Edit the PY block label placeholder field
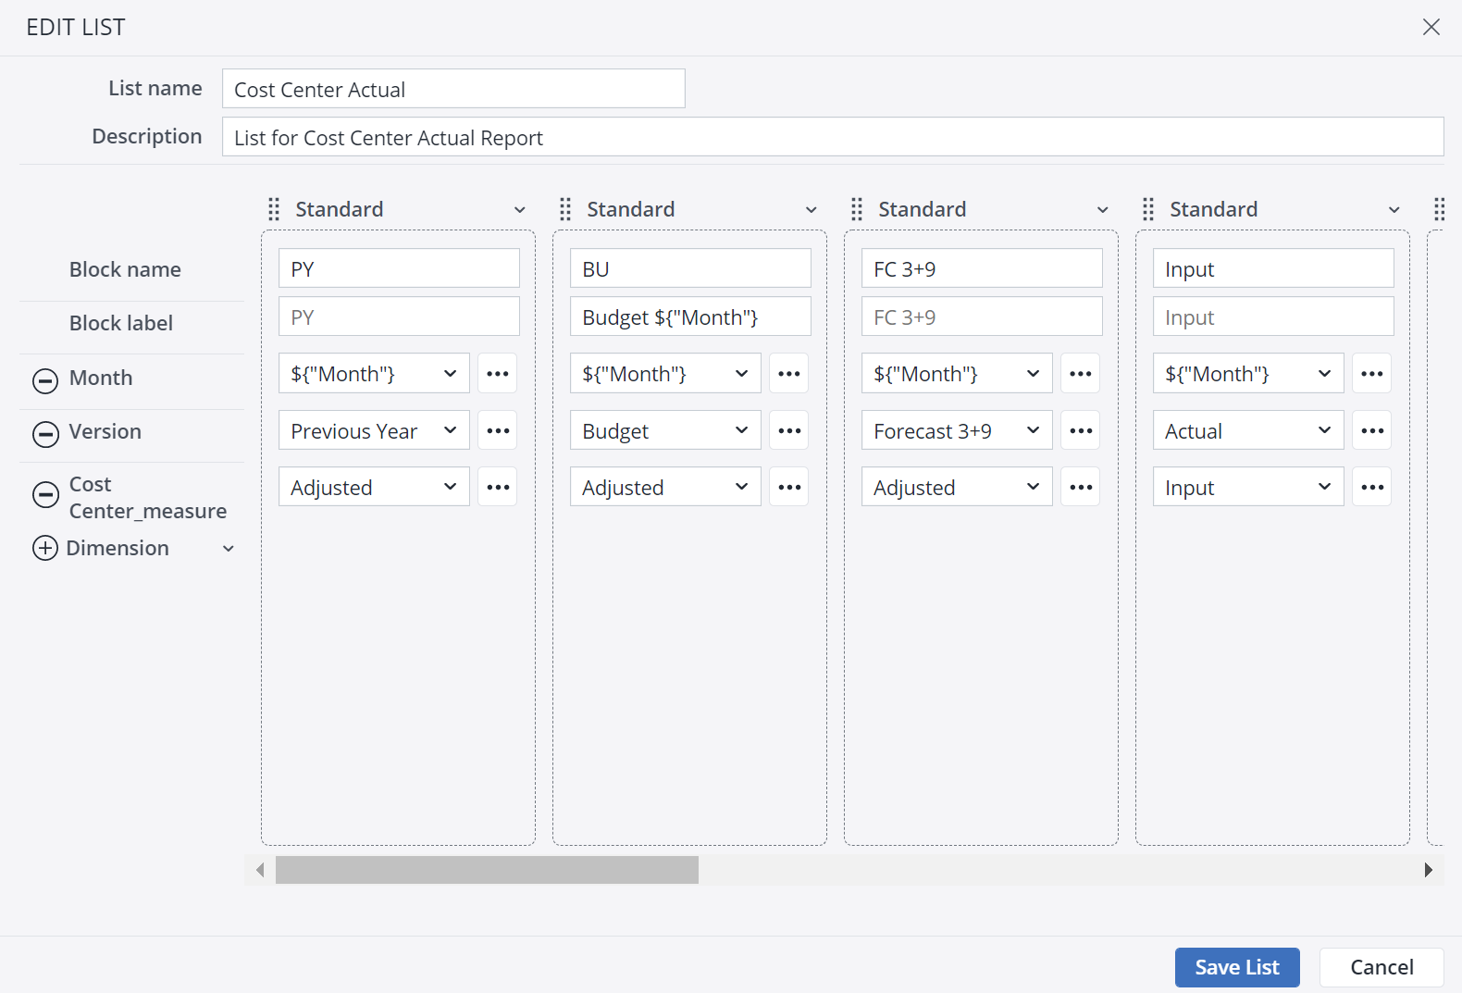The width and height of the screenshot is (1462, 993). click(x=399, y=317)
